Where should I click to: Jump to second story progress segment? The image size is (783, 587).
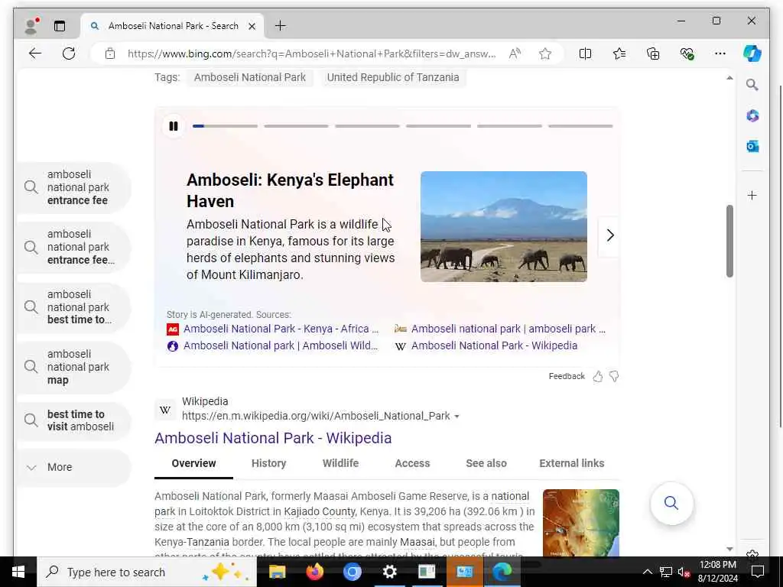click(296, 126)
